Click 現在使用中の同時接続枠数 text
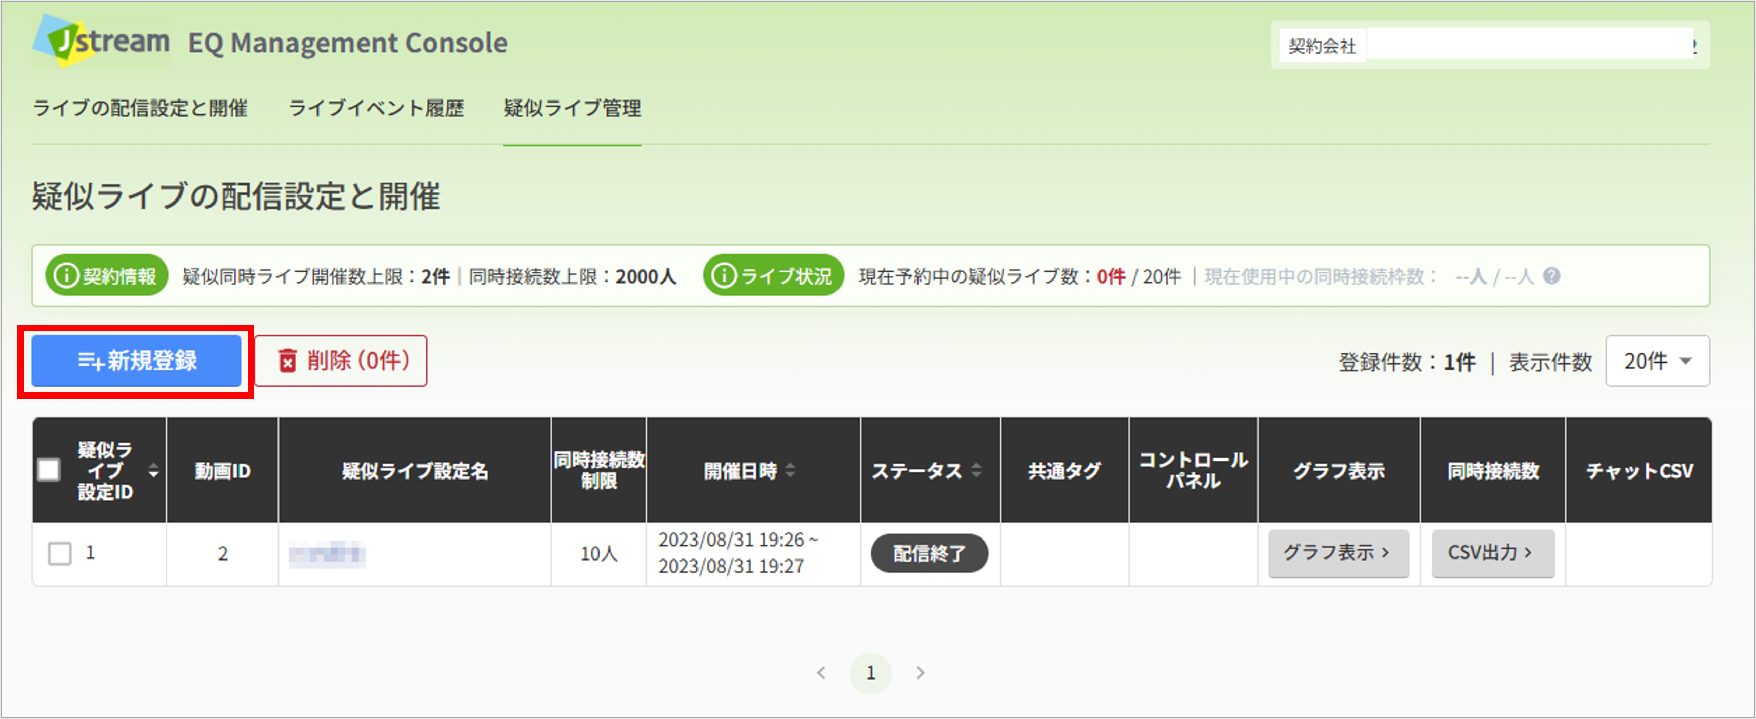Image resolution: width=1756 pixels, height=719 pixels. [1321, 276]
